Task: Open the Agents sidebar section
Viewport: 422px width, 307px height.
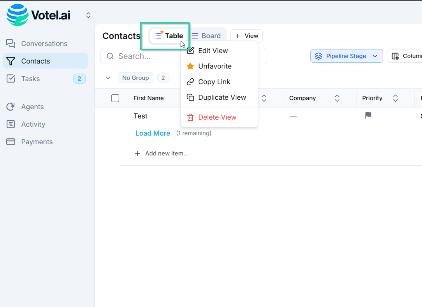Action: pyautogui.click(x=32, y=107)
